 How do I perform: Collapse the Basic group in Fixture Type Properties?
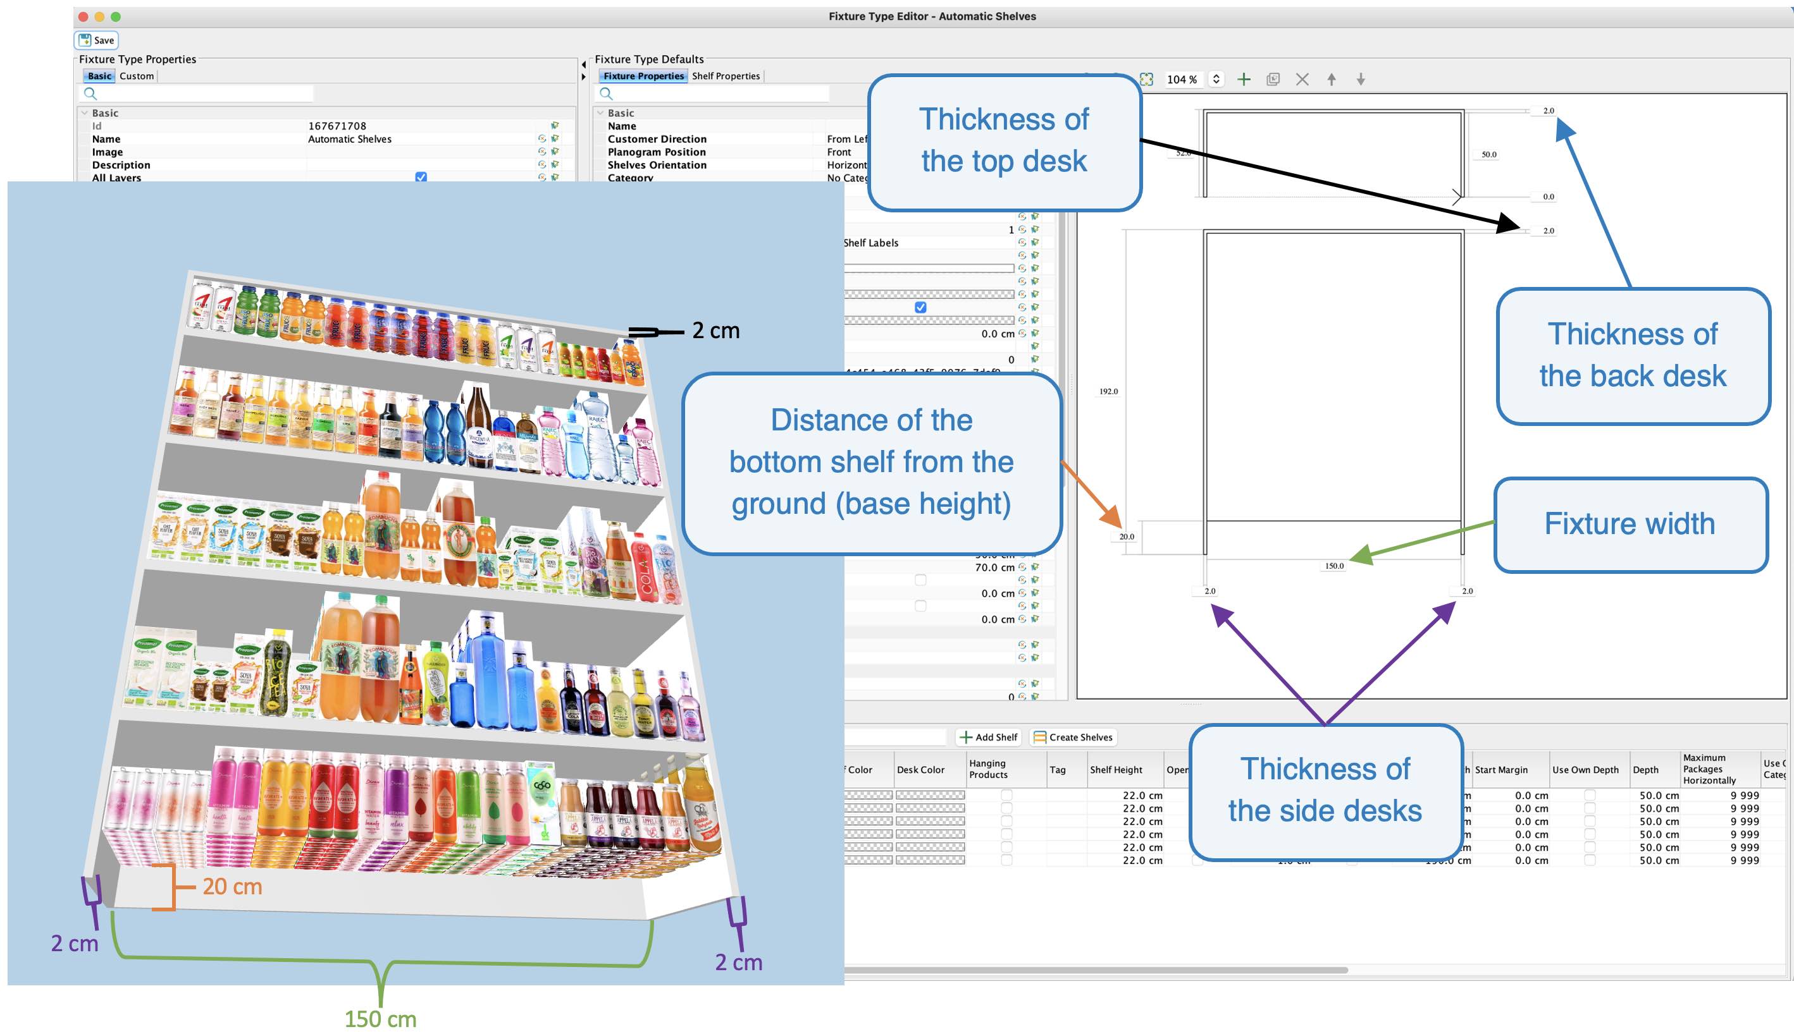click(x=85, y=113)
